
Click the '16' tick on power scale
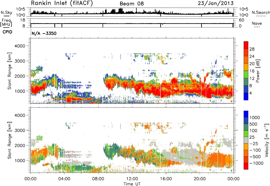coord(252,71)
